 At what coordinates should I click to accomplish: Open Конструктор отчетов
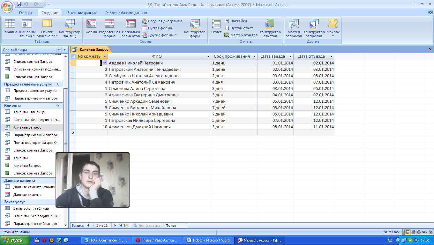pos(270,28)
